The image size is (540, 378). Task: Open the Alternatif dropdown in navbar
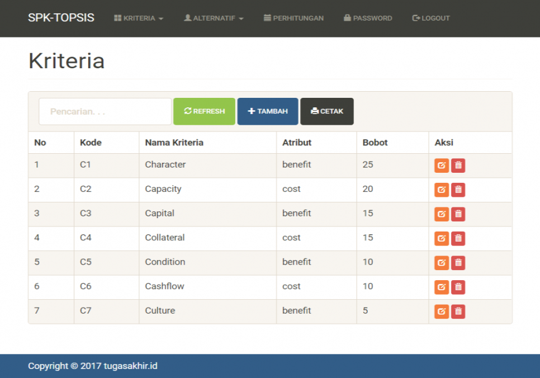point(214,18)
